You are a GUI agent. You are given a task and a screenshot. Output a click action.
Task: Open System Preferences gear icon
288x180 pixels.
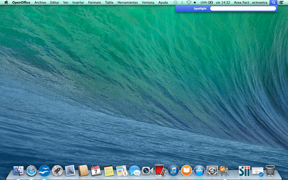[x=212, y=170]
